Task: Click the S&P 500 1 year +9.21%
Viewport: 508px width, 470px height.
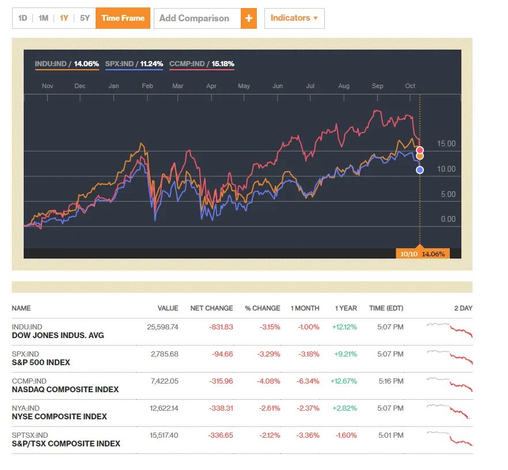Action: coord(346,354)
